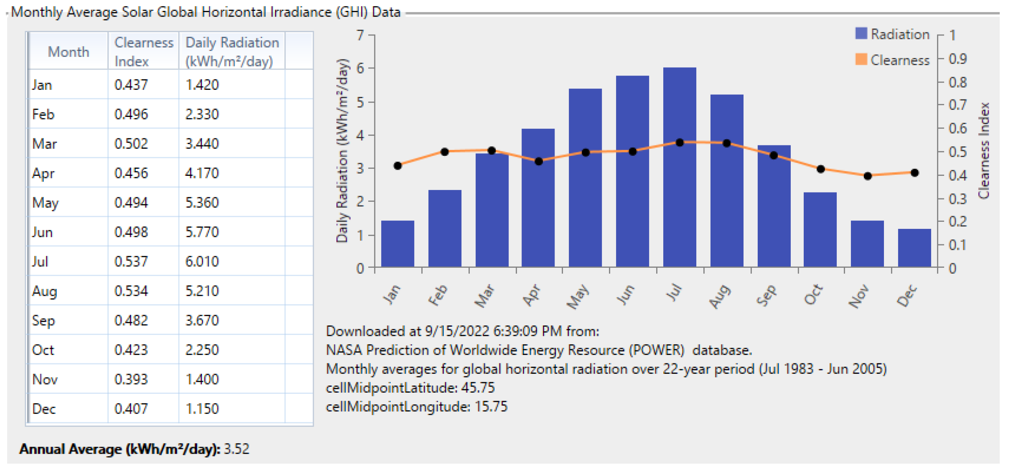Click the Dec radiation value 1.150

(x=202, y=409)
